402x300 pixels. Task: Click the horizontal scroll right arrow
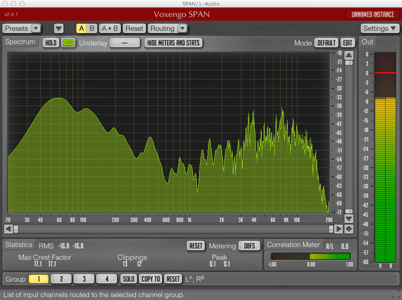click(338, 229)
